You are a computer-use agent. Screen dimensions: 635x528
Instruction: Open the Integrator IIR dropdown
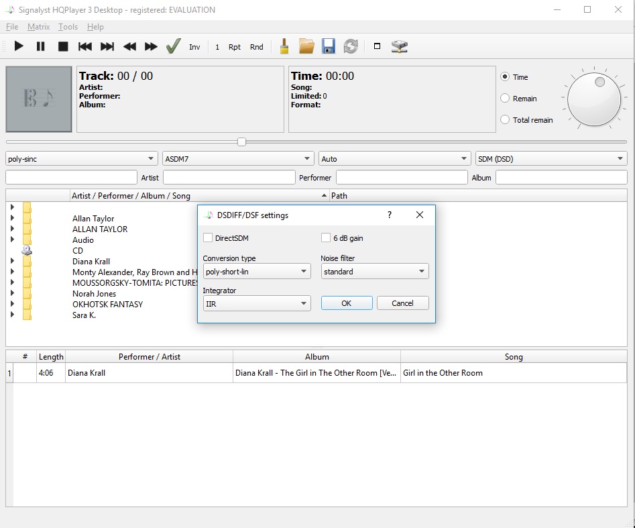tap(256, 303)
